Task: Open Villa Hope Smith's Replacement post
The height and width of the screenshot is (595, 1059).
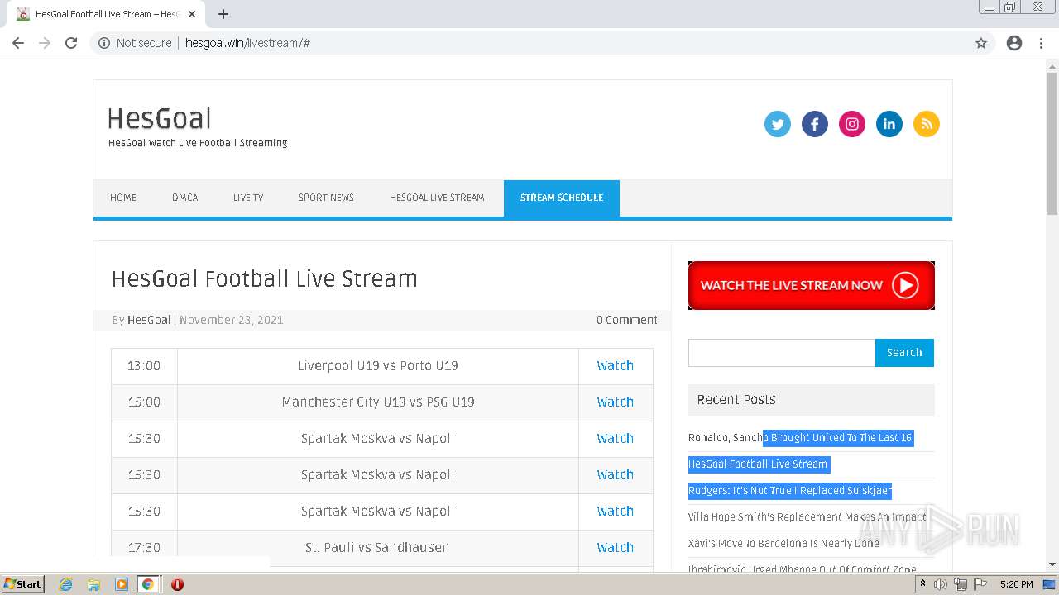Action: pos(807,516)
